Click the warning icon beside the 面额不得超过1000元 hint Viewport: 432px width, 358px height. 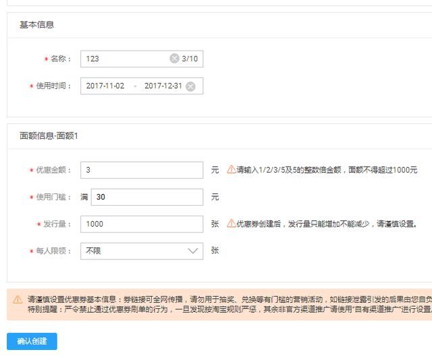[x=231, y=169]
